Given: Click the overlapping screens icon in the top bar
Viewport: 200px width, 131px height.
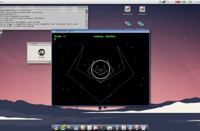Looking at the screenshot, I should pos(164,2).
